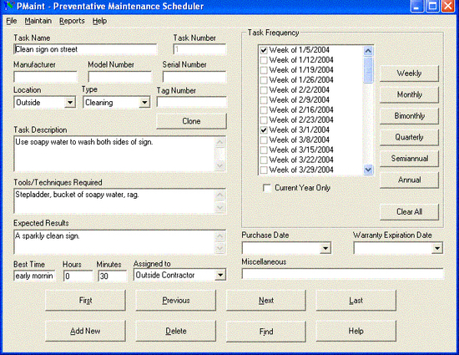Enable the Current Year Only checkbox
The width and height of the screenshot is (459, 355).
coord(267,188)
